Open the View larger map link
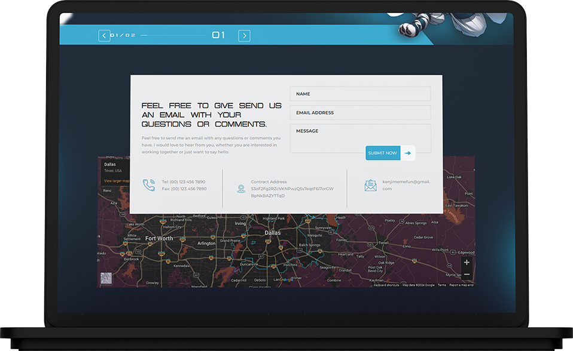Screen dimensions: 573x351 [117, 181]
